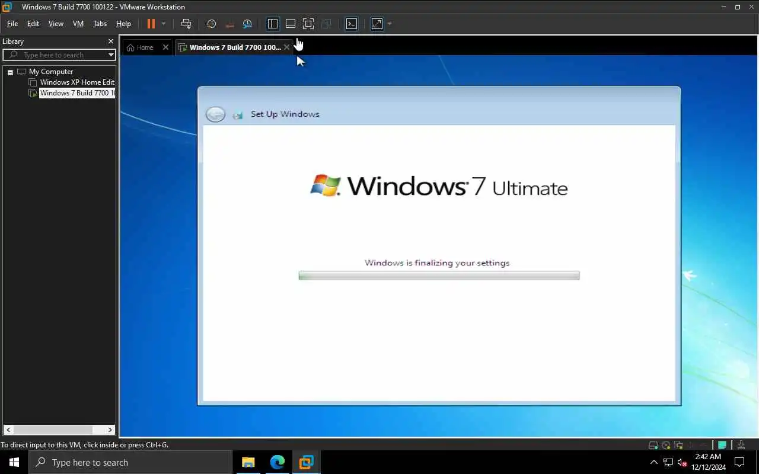Open the VM menu
This screenshot has height=474, width=759.
[x=78, y=24]
